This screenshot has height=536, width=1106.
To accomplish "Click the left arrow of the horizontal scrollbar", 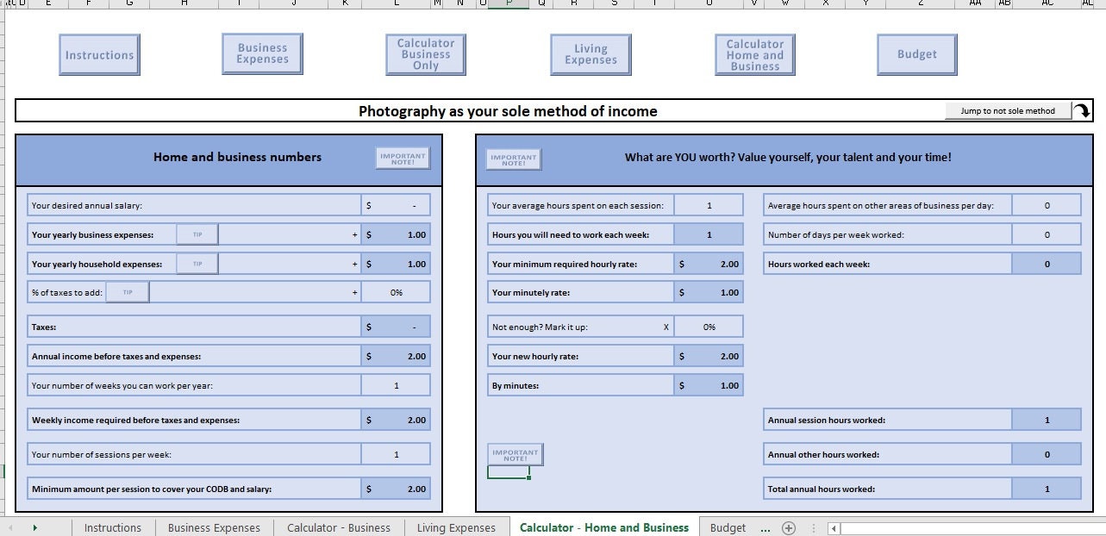I will coord(833,527).
